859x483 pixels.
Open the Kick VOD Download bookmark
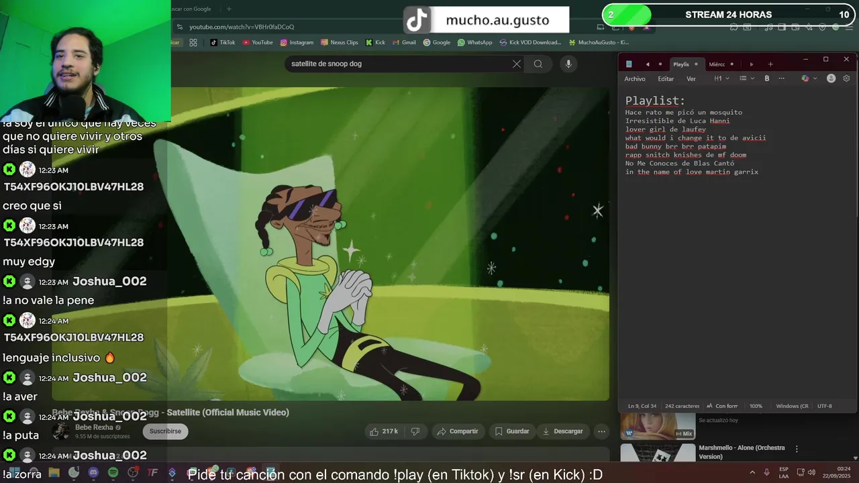coord(530,42)
